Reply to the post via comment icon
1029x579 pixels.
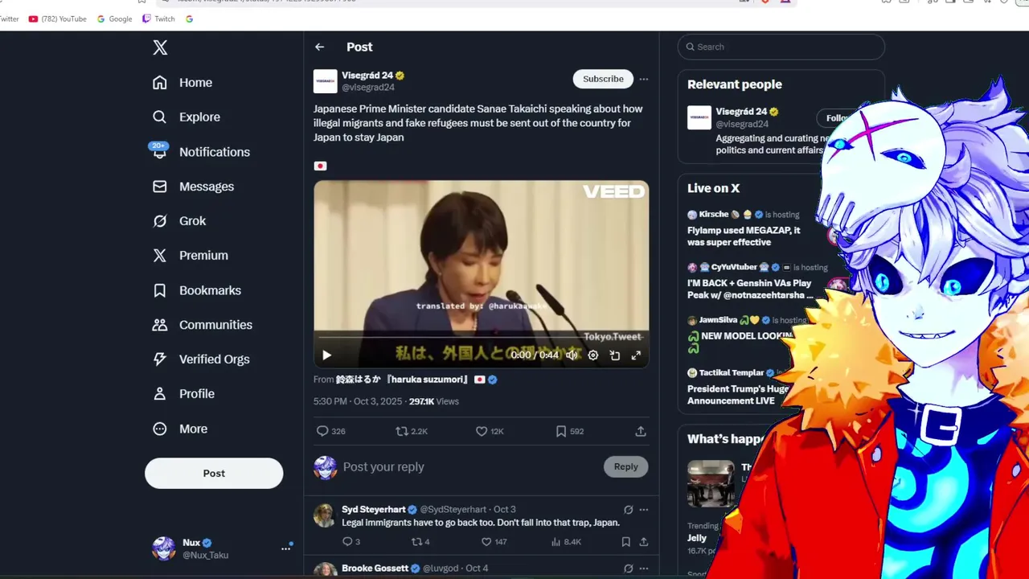tap(322, 432)
